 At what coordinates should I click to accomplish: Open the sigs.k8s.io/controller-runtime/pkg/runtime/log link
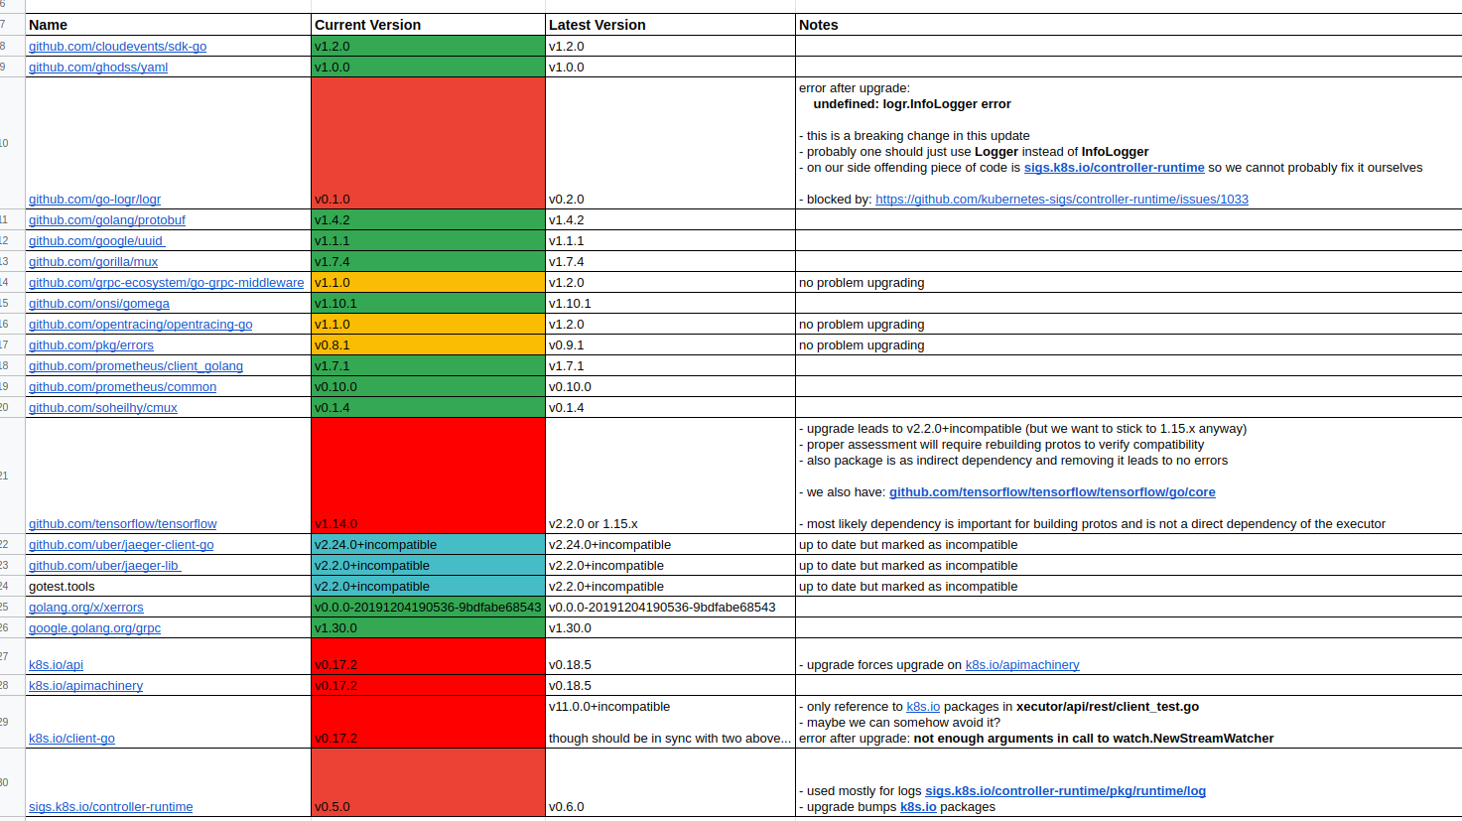(x=1065, y=790)
